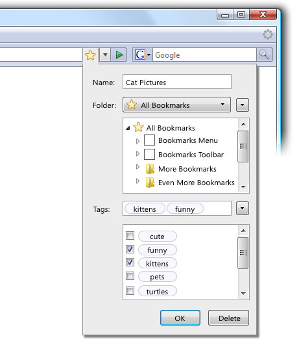Click the OK button

click(180, 318)
